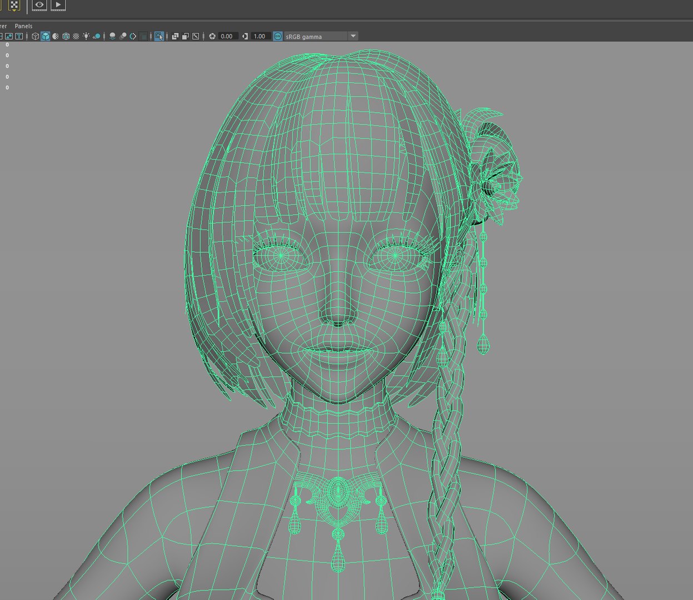This screenshot has height=600, width=693.
Task: Toggle X-Ray Active Components
Action: coord(185,36)
